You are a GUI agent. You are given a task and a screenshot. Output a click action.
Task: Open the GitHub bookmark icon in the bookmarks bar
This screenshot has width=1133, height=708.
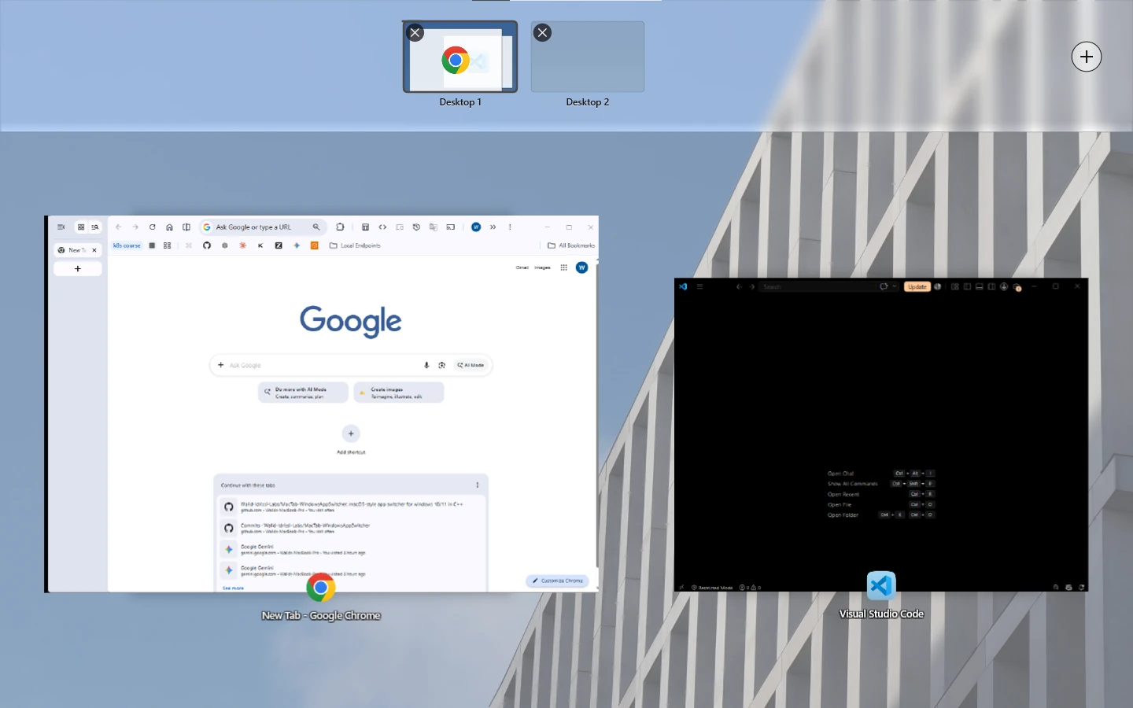[207, 245]
